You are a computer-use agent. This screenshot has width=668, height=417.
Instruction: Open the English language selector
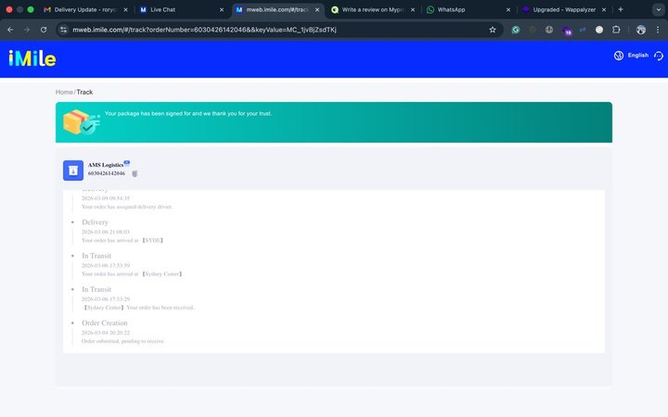pyautogui.click(x=637, y=56)
